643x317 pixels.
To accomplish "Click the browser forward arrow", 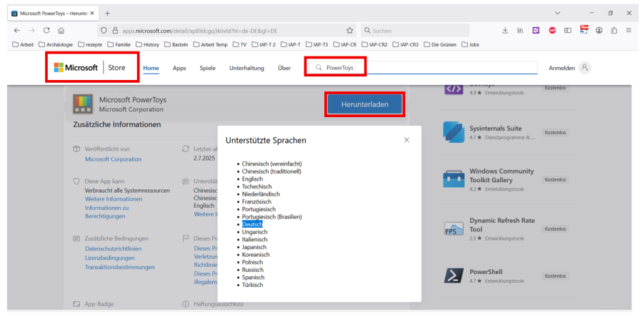I will point(31,30).
